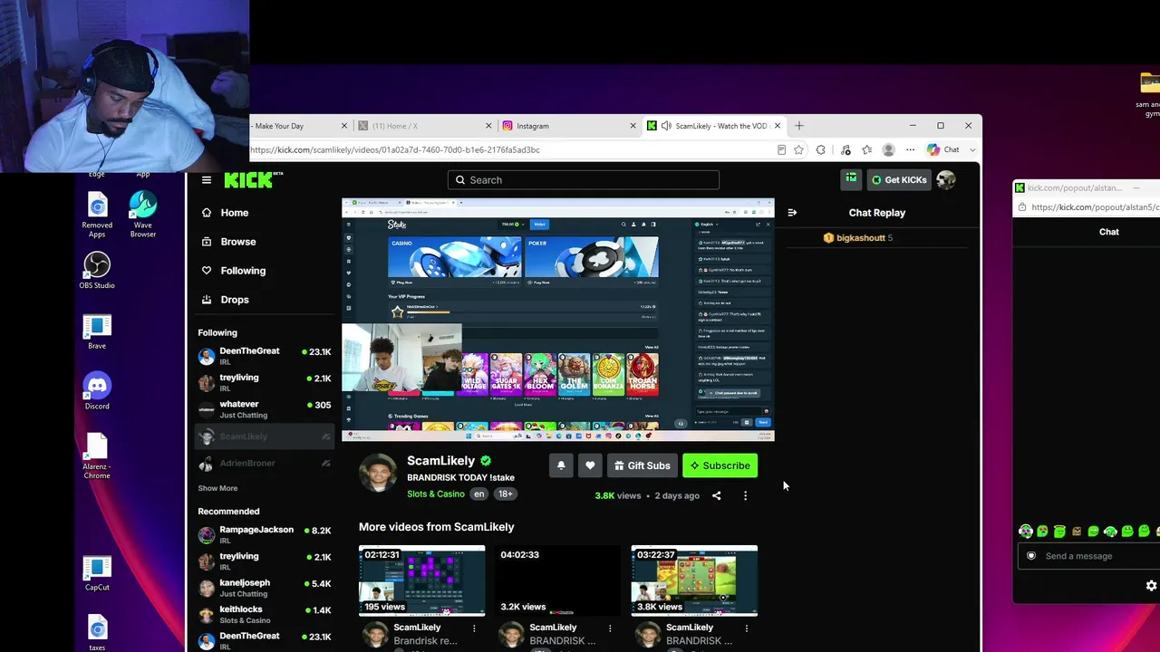Mute the ScamLikely tab speaker icon
This screenshot has width=1160, height=652.
click(666, 126)
